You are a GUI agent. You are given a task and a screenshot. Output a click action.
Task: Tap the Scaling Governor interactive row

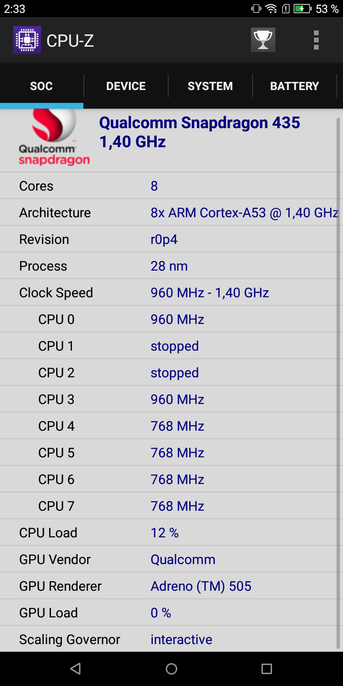[x=169, y=639]
